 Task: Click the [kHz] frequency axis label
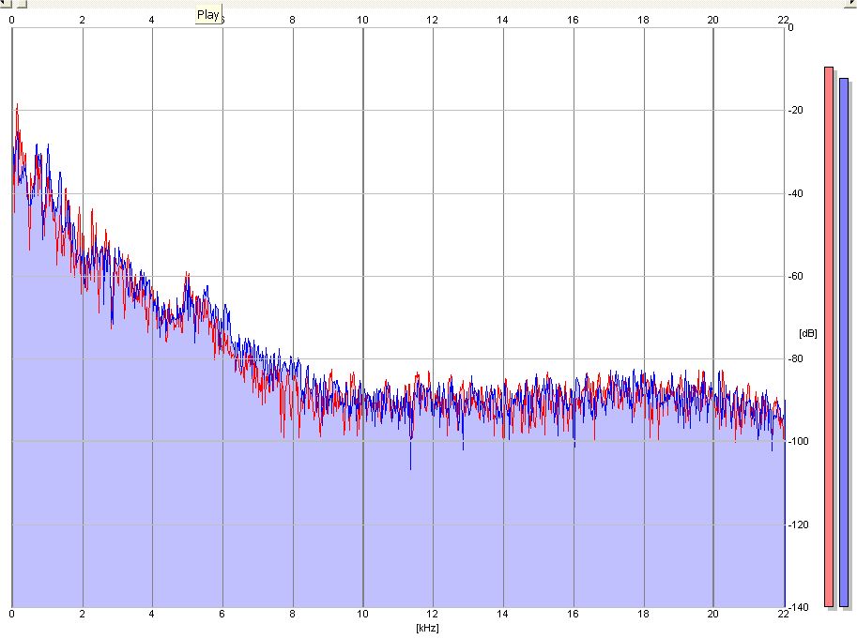427,628
